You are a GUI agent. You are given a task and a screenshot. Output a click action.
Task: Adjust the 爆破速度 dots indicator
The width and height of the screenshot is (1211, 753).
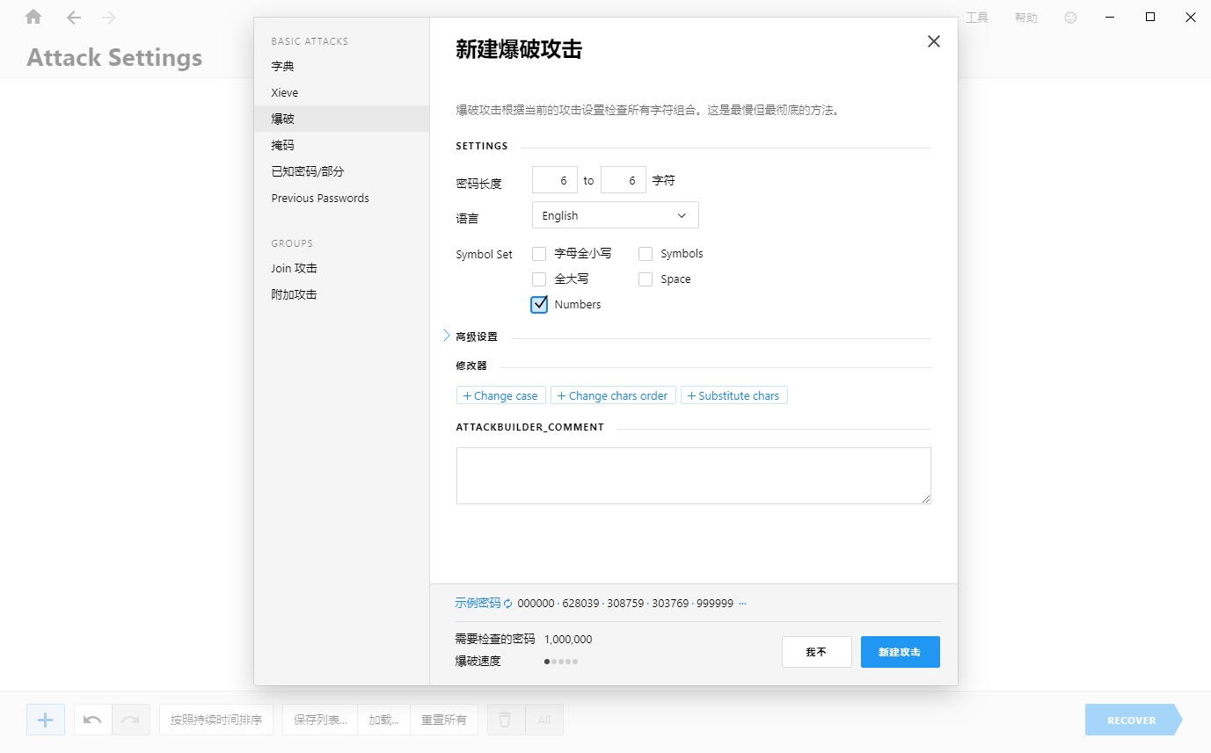561,661
